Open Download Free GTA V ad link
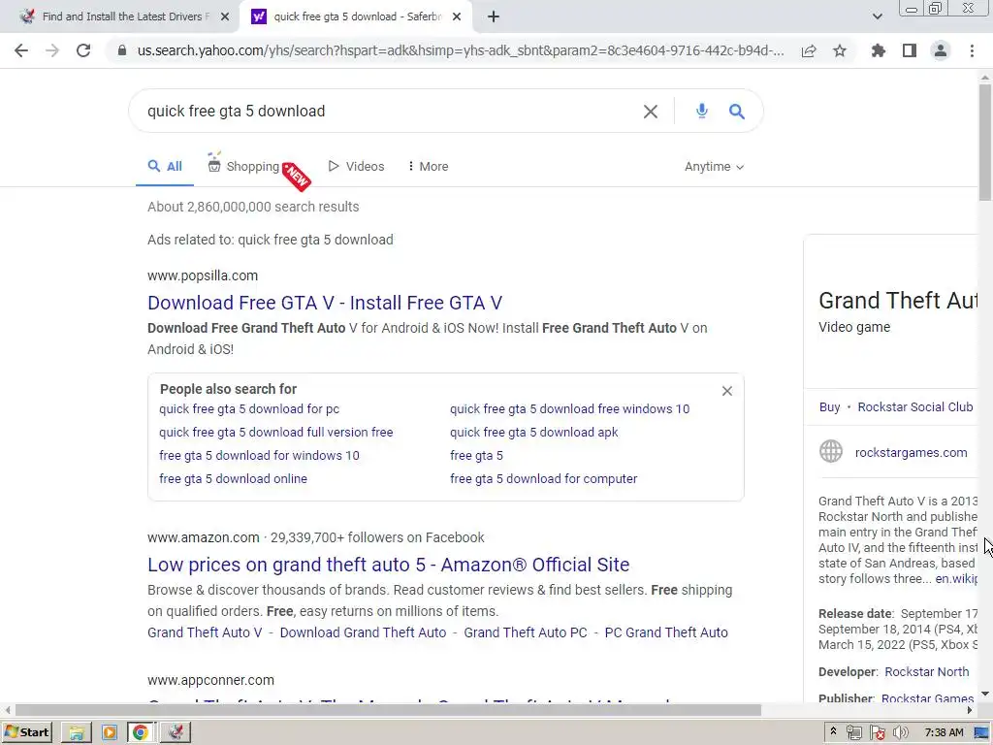The image size is (993, 745). [325, 303]
